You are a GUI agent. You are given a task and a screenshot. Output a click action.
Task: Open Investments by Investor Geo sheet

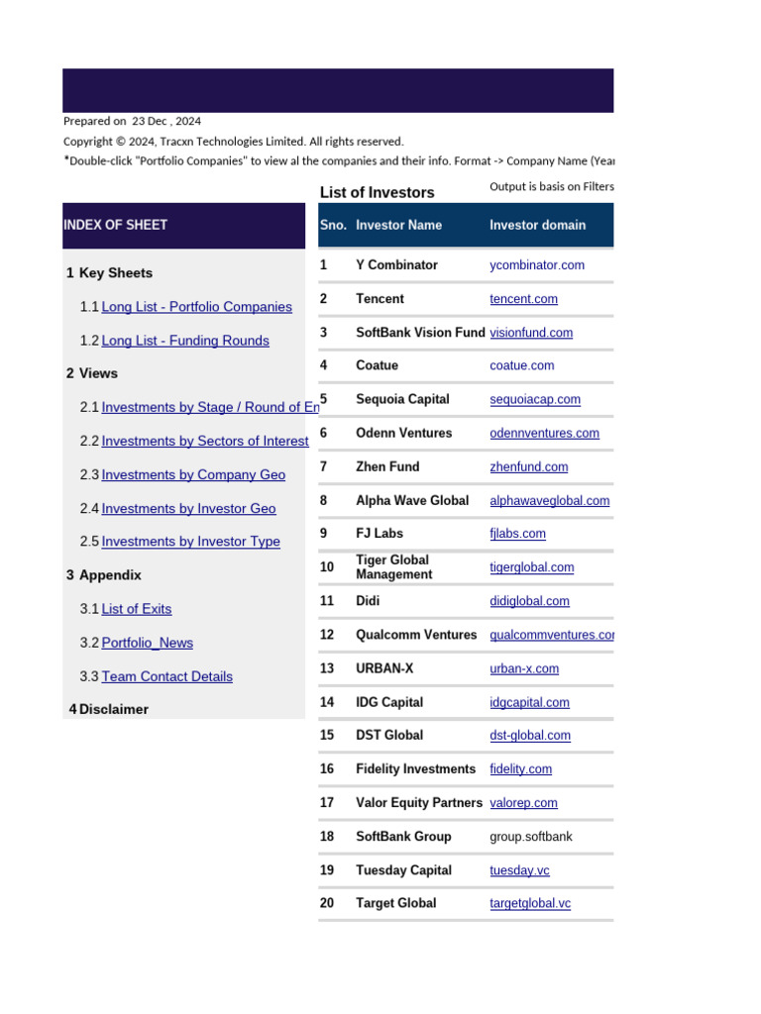188,508
